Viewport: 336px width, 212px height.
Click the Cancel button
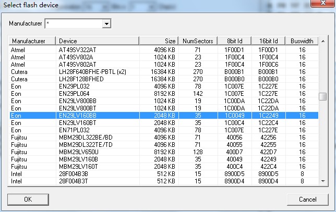307,199
